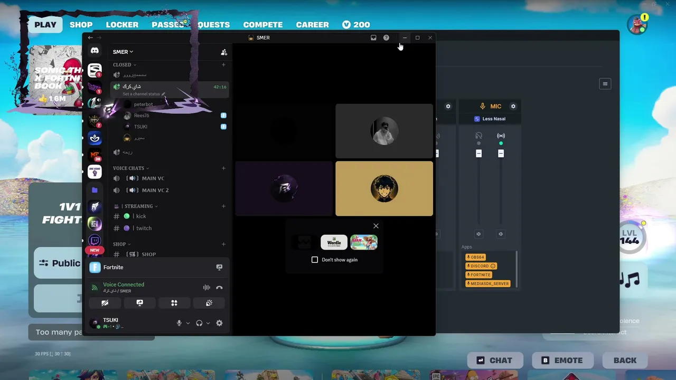Open the MT server with 38 notifications
The image size is (676, 380).
pyautogui.click(x=95, y=155)
